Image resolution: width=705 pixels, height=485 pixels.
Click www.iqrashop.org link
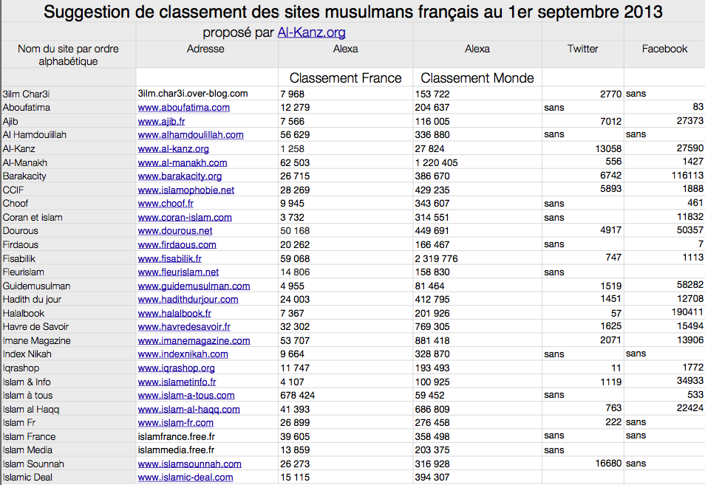pyautogui.click(x=176, y=368)
